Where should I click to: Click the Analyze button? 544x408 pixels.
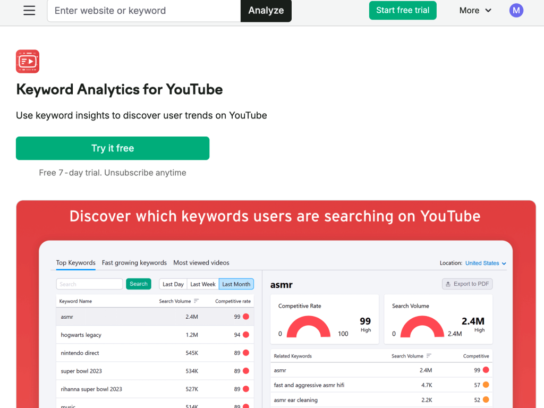[x=266, y=11]
